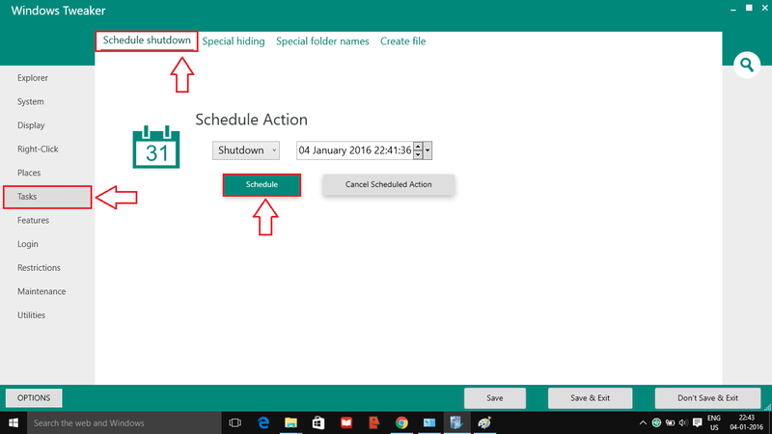Open the ENG US language indicator
Screen dimensions: 772x434
click(x=714, y=422)
